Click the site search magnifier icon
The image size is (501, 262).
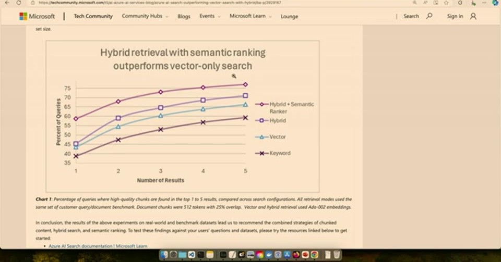click(430, 16)
